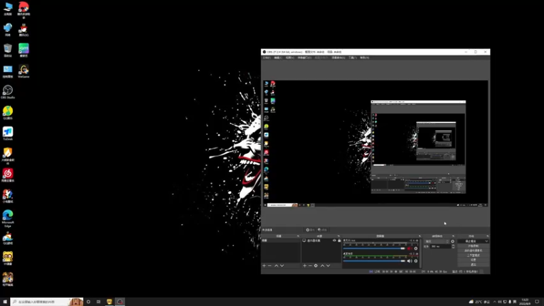Pop out the Sources dock via its header icon
The width and height of the screenshot is (544, 306).
(339, 236)
